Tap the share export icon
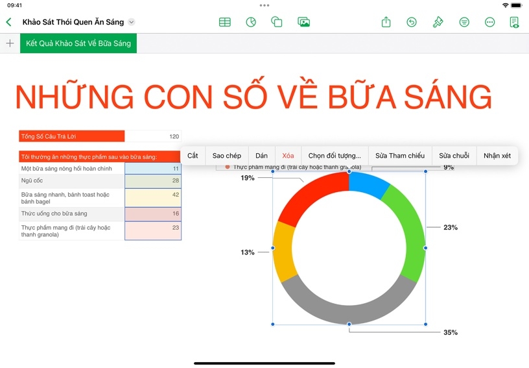This screenshot has width=529, height=368. click(386, 22)
